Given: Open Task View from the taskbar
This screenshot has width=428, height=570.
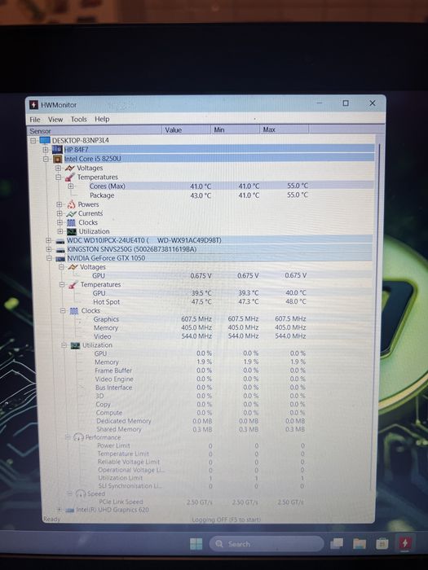Looking at the screenshot, I should coord(337,544).
